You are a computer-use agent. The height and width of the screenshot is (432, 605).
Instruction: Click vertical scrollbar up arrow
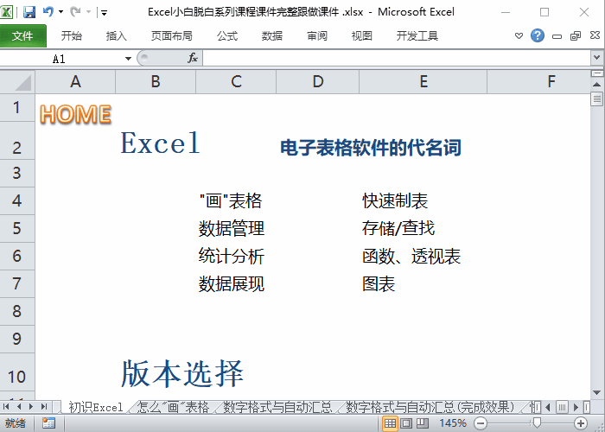coord(597,84)
